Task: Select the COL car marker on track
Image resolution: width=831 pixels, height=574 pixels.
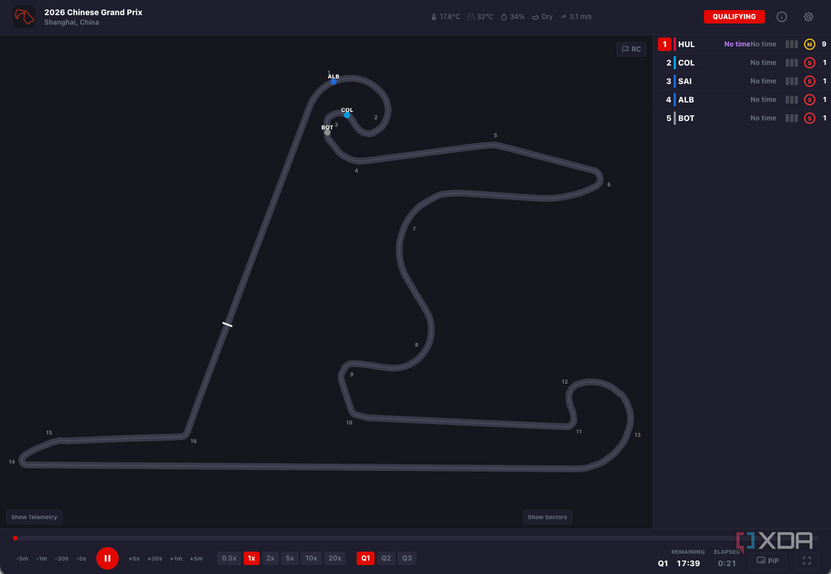Action: click(x=347, y=115)
